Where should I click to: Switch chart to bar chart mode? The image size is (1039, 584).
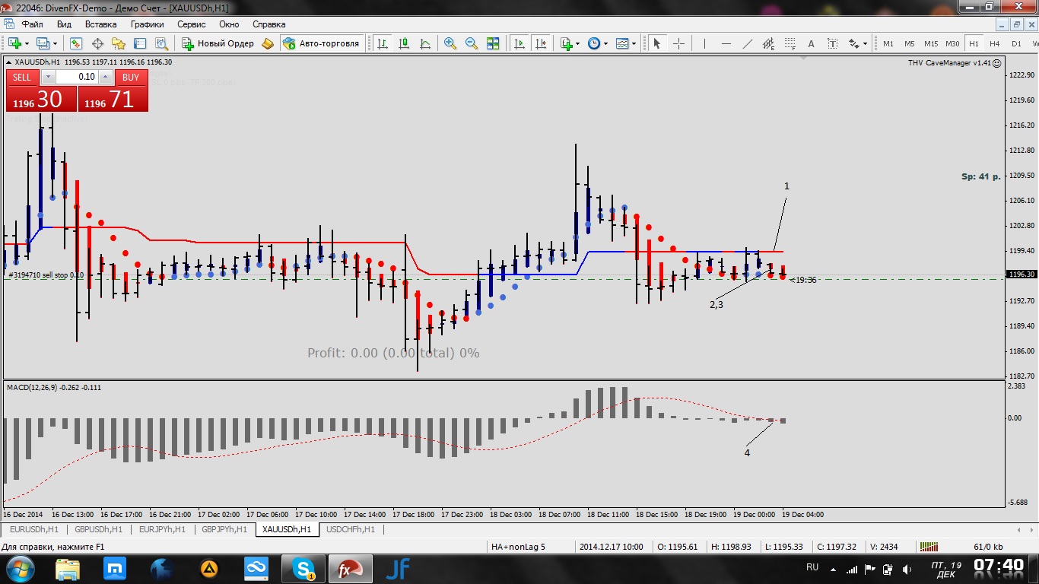tap(383, 43)
